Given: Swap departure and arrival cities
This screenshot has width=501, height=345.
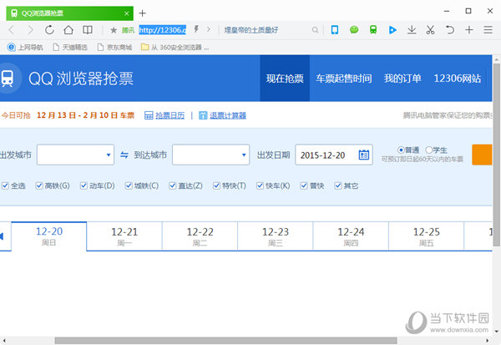Looking at the screenshot, I should pyautogui.click(x=124, y=155).
